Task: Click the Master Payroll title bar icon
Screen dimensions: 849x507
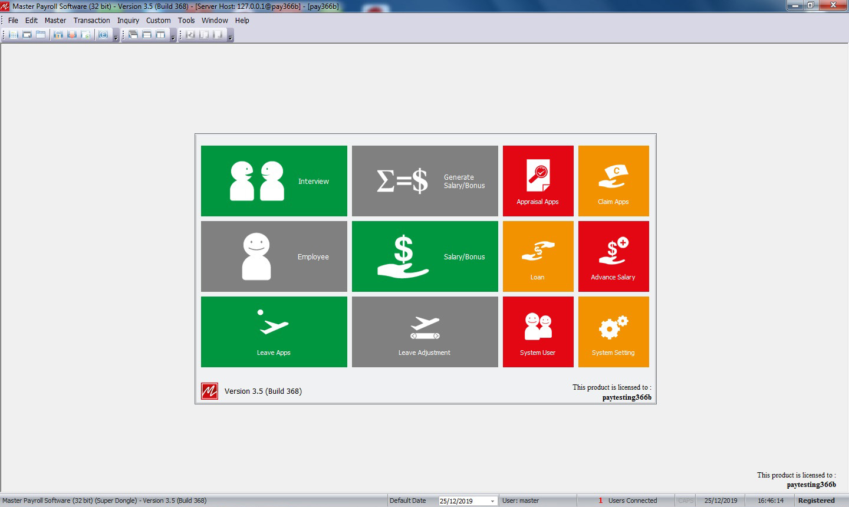Action: point(5,6)
